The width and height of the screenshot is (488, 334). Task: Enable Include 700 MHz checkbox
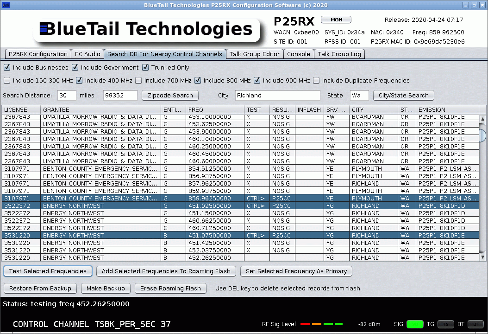coord(138,80)
